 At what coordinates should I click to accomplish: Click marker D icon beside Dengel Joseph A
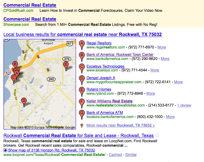[x=82, y=80]
